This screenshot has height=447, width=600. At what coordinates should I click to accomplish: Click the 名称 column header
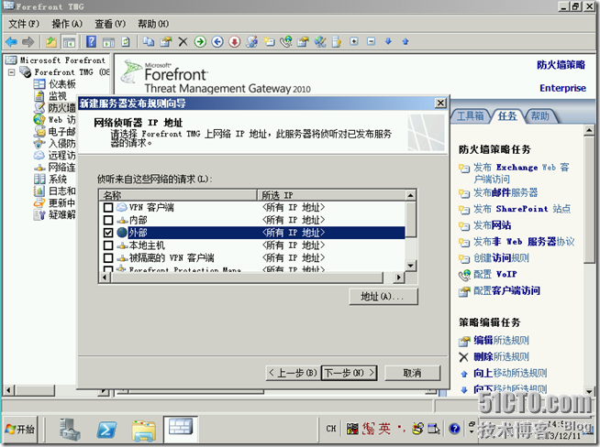[x=178, y=195]
